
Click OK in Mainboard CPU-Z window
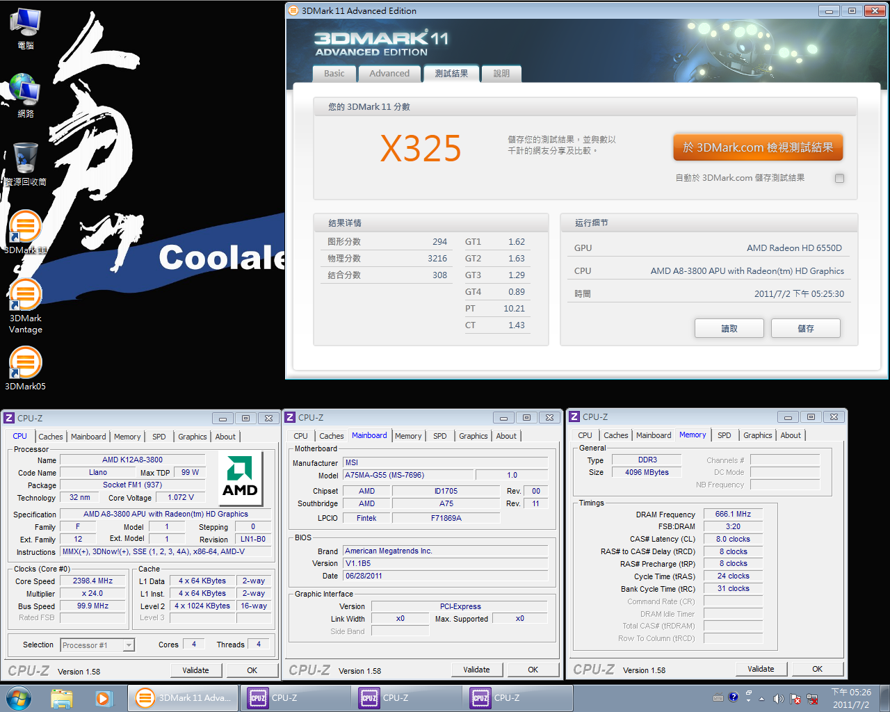(x=533, y=670)
